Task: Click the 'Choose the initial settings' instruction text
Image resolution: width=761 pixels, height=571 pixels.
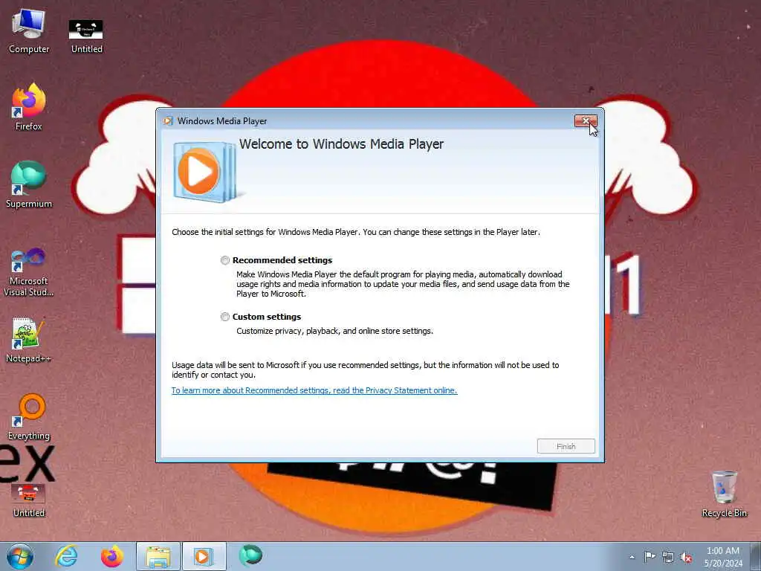Action: (x=356, y=232)
